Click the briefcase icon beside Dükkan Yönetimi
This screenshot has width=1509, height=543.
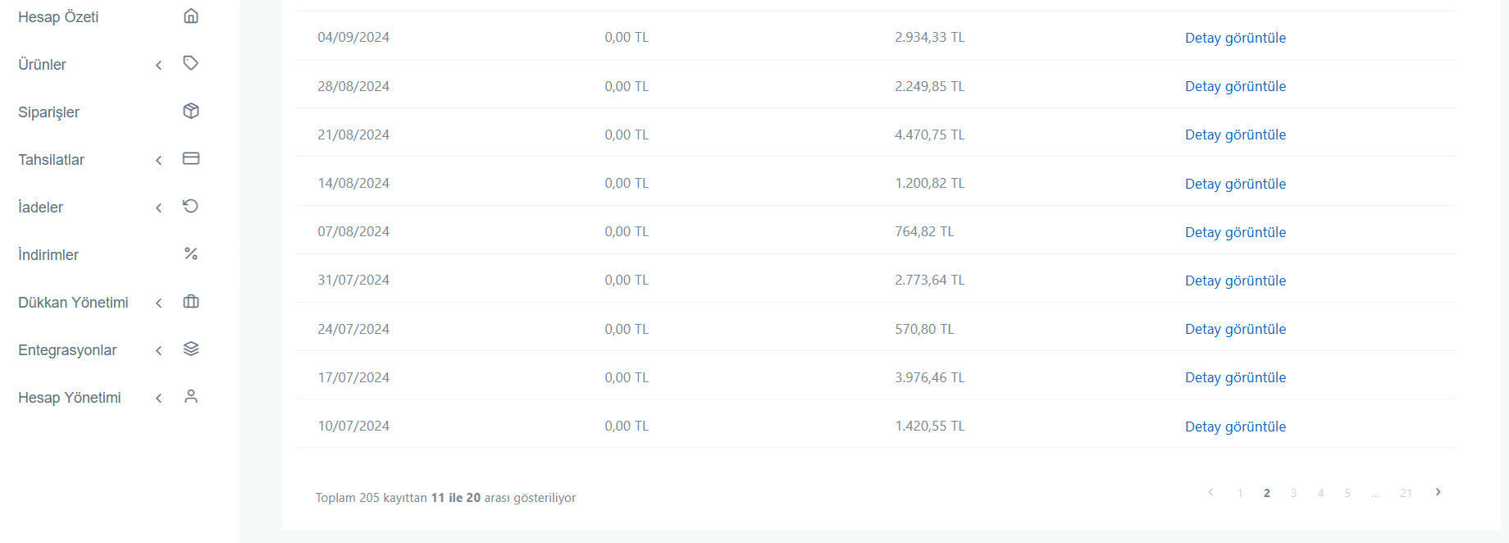click(191, 301)
